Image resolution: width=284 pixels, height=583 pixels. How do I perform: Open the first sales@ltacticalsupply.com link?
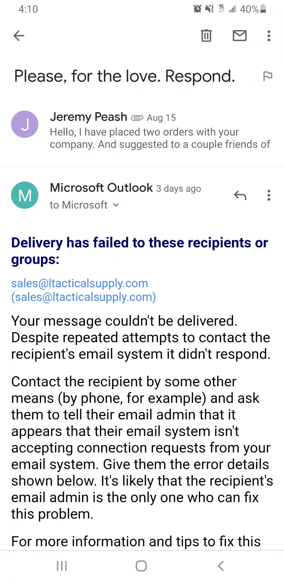80,283
